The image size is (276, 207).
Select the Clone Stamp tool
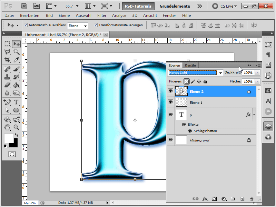point(7,77)
